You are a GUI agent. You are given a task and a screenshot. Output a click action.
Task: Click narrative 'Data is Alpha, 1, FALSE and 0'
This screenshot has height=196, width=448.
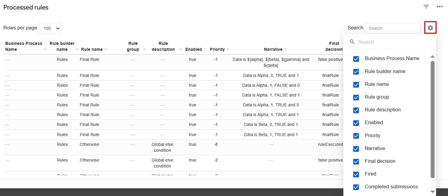point(271,85)
